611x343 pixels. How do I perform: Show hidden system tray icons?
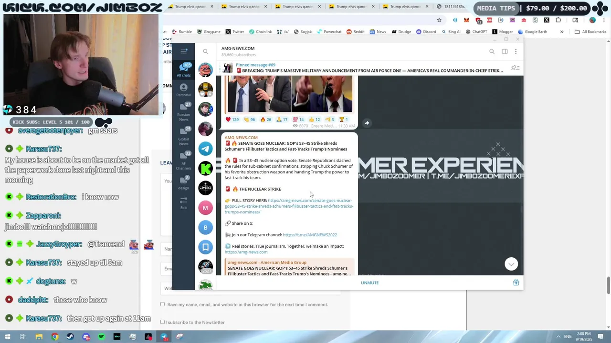558,337
